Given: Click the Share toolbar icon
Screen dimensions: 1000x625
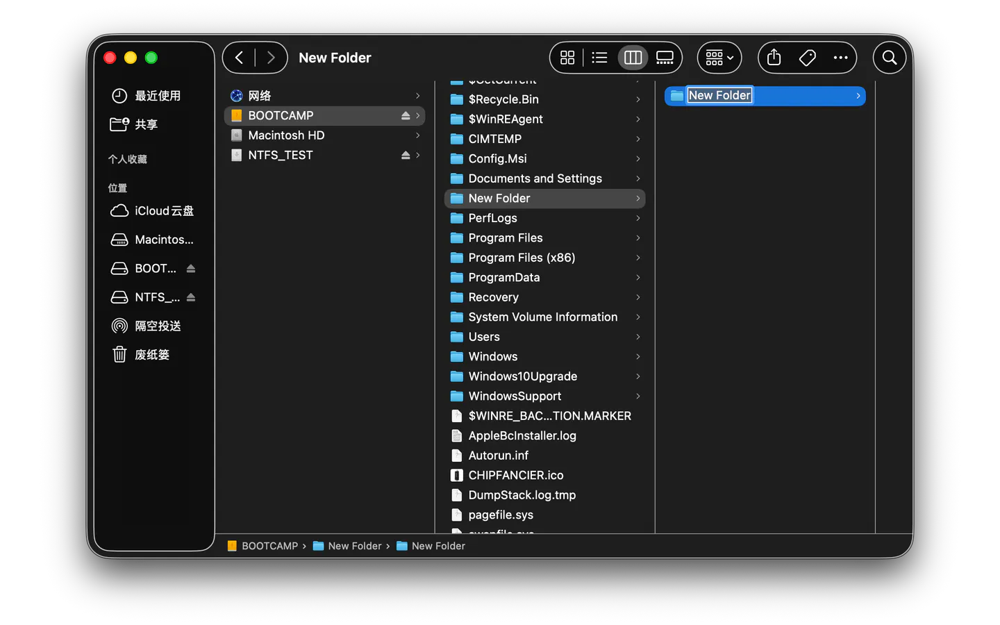Looking at the screenshot, I should click(774, 58).
